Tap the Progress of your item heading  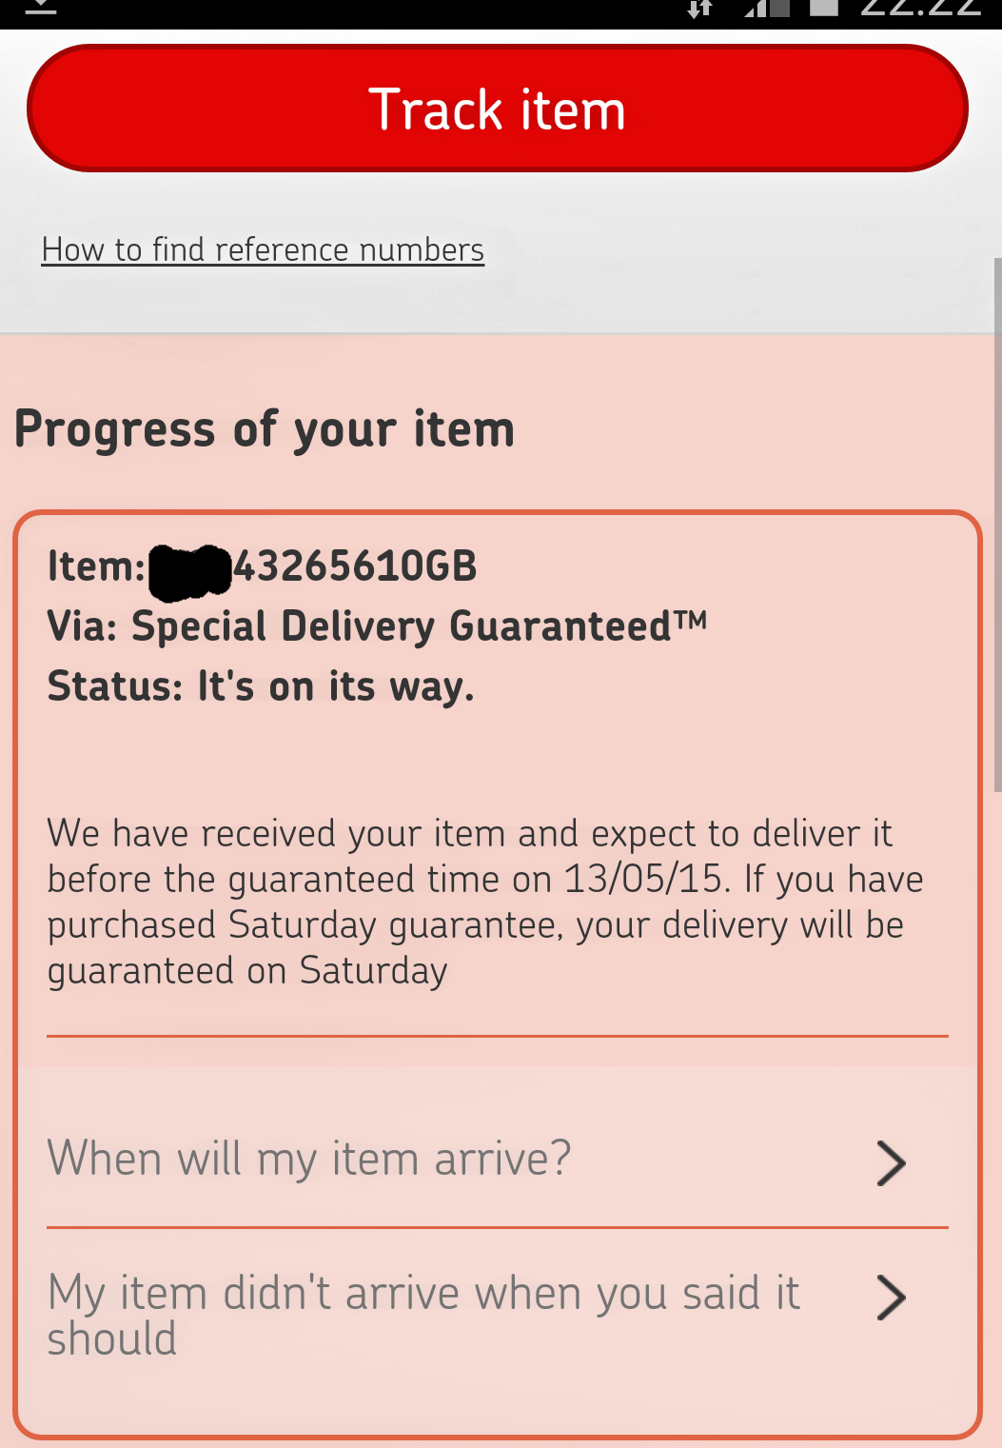point(265,429)
